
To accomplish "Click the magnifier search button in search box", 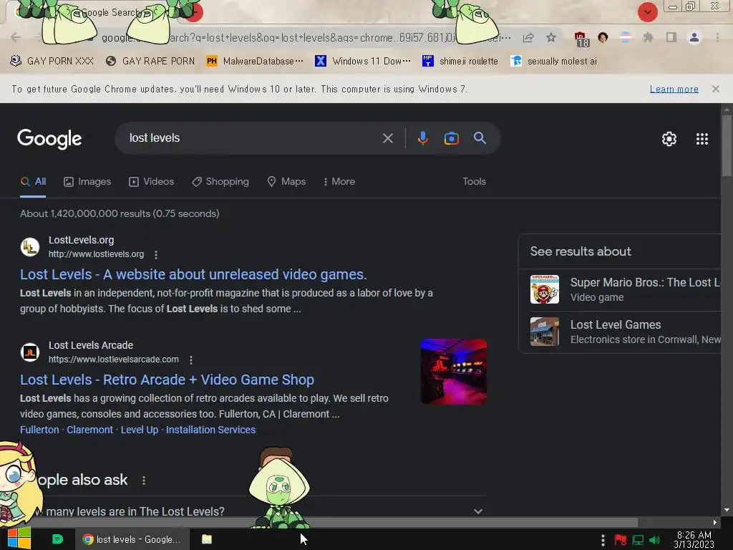I will pyautogui.click(x=480, y=138).
